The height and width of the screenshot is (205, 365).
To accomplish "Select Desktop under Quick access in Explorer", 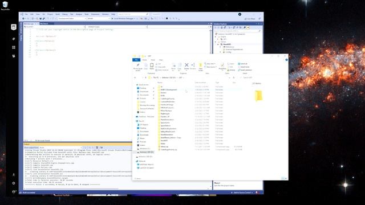I will click(x=143, y=88).
